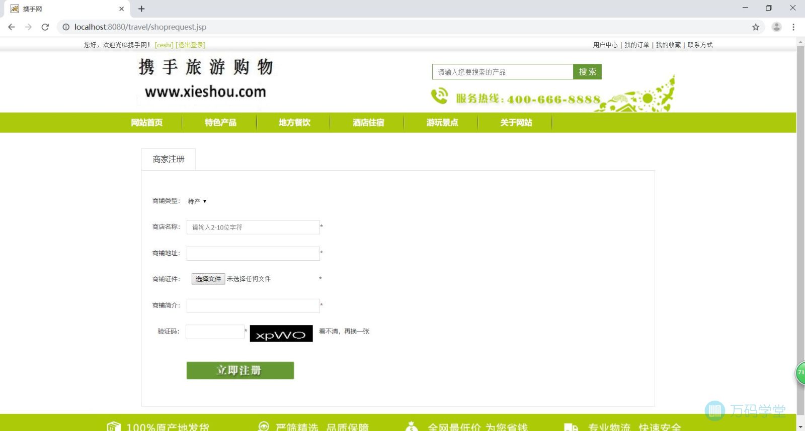805x431 pixels.
Task: Open the 特色产品 navigation menu item
Action: click(220, 123)
